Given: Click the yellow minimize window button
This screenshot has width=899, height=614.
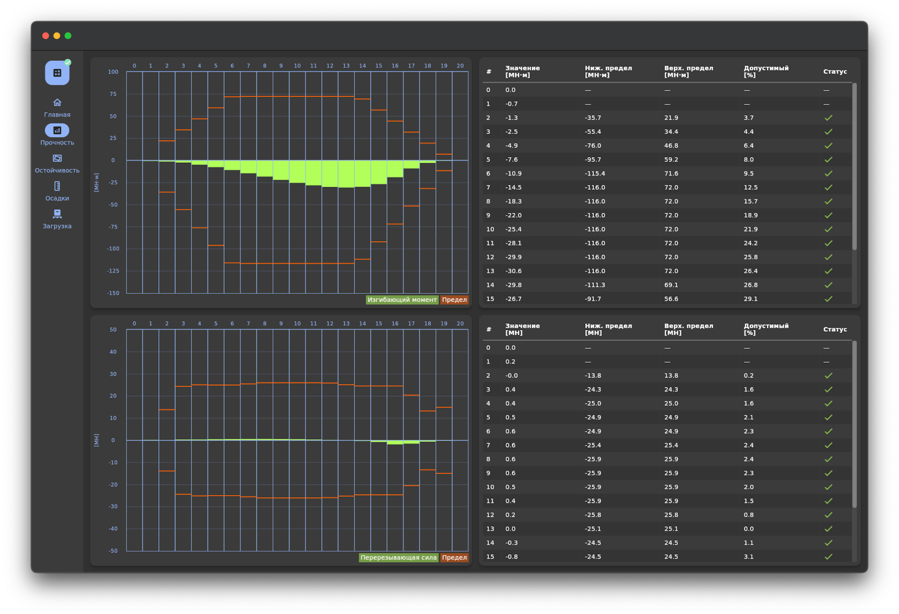Looking at the screenshot, I should click(57, 36).
